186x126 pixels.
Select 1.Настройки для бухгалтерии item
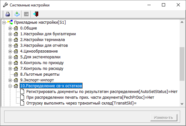(x=48, y=34)
